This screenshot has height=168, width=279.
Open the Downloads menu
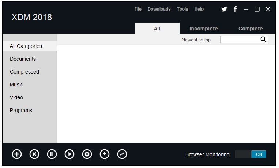pyautogui.click(x=159, y=9)
